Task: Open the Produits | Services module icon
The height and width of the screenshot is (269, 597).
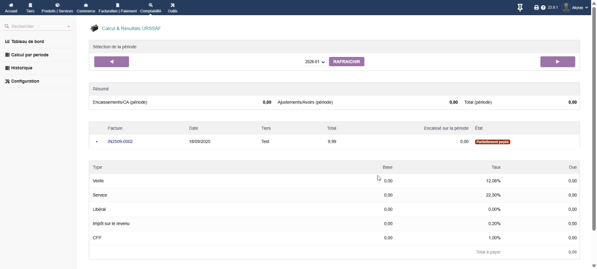Action: coord(57,5)
